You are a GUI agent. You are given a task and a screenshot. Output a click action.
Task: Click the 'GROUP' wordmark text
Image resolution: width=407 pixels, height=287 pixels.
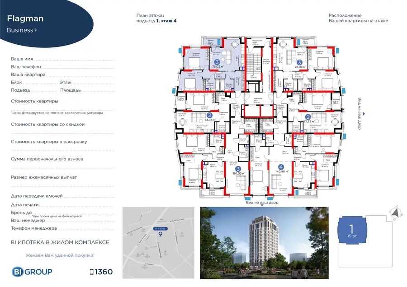tap(38, 272)
